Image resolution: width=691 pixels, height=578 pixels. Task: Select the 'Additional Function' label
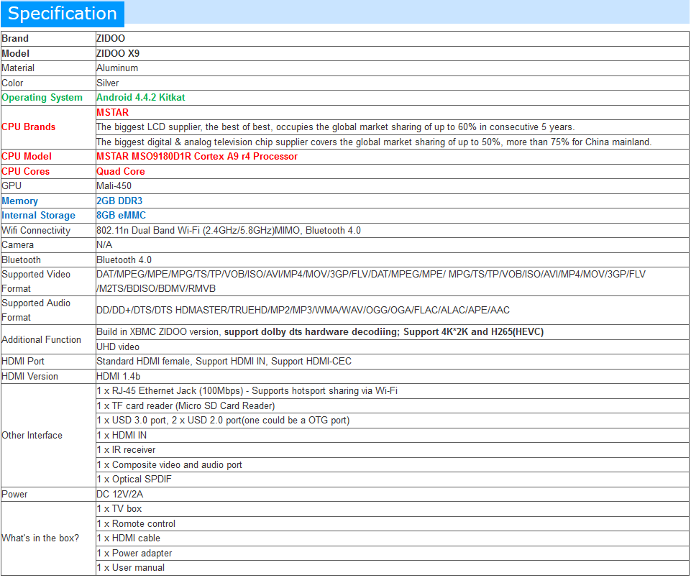click(x=42, y=339)
